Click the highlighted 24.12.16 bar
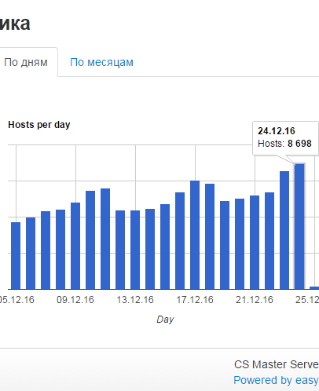This screenshot has height=391, width=319. tap(299, 227)
